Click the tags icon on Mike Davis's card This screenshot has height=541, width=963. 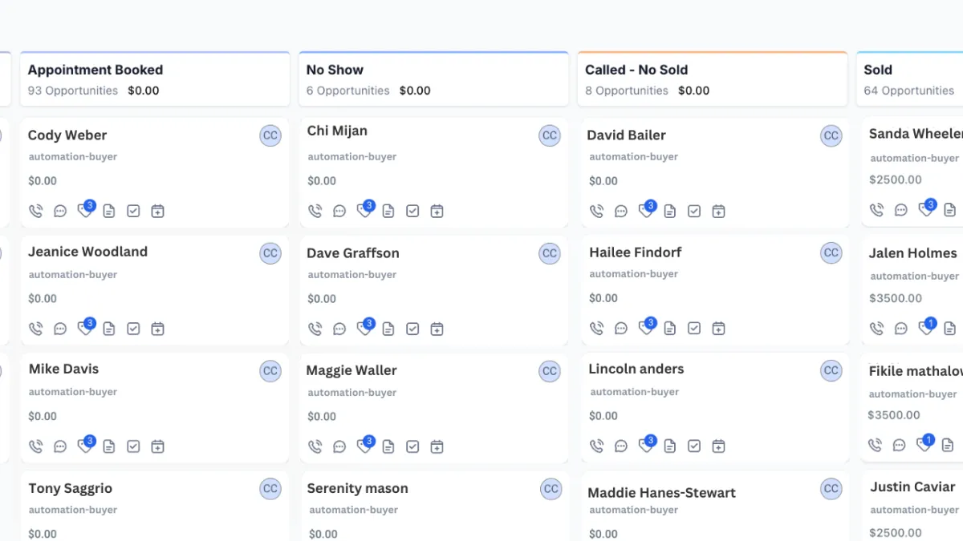tap(84, 446)
